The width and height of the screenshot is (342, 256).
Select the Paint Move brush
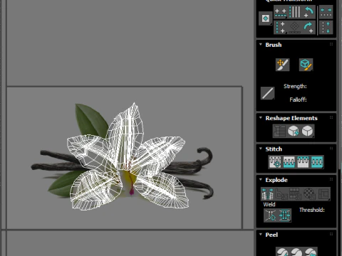point(283,65)
